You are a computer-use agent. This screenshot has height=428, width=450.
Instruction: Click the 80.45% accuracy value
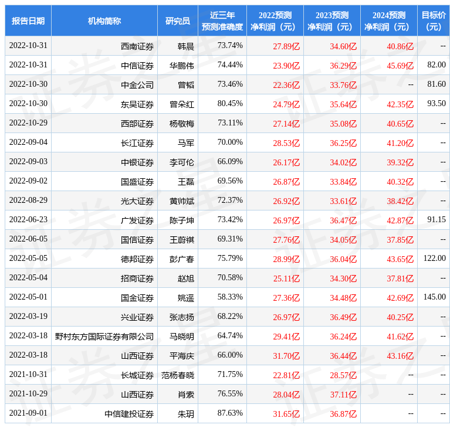coord(230,103)
